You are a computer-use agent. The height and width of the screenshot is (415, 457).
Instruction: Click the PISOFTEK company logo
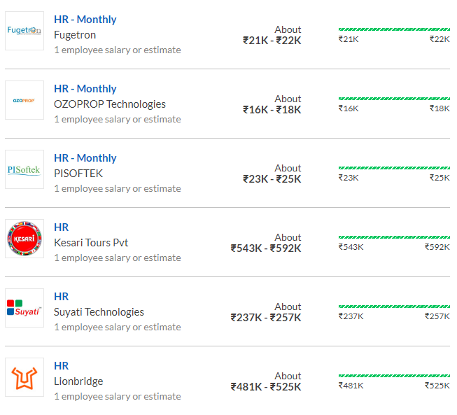tap(24, 169)
